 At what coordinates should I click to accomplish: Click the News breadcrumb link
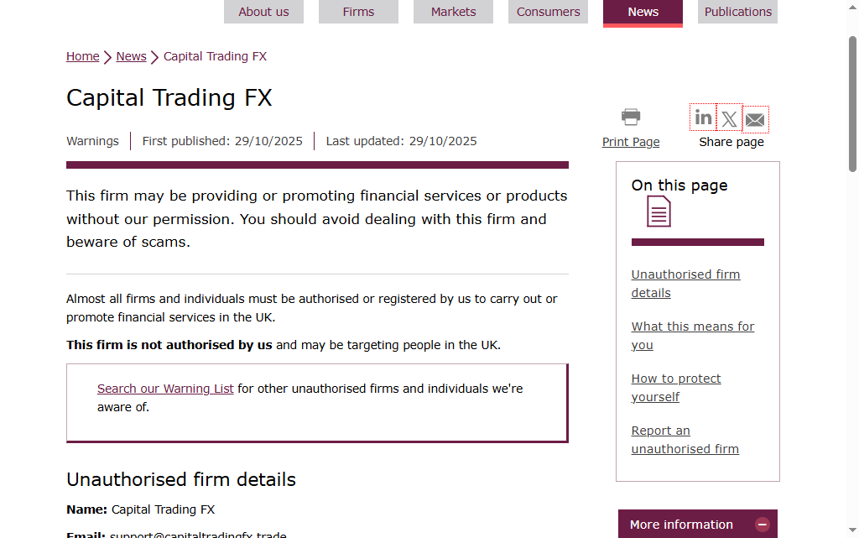(x=131, y=56)
